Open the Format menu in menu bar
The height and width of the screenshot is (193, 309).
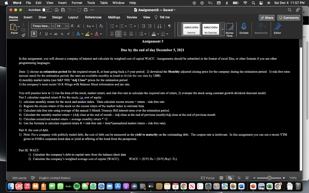(77, 3)
